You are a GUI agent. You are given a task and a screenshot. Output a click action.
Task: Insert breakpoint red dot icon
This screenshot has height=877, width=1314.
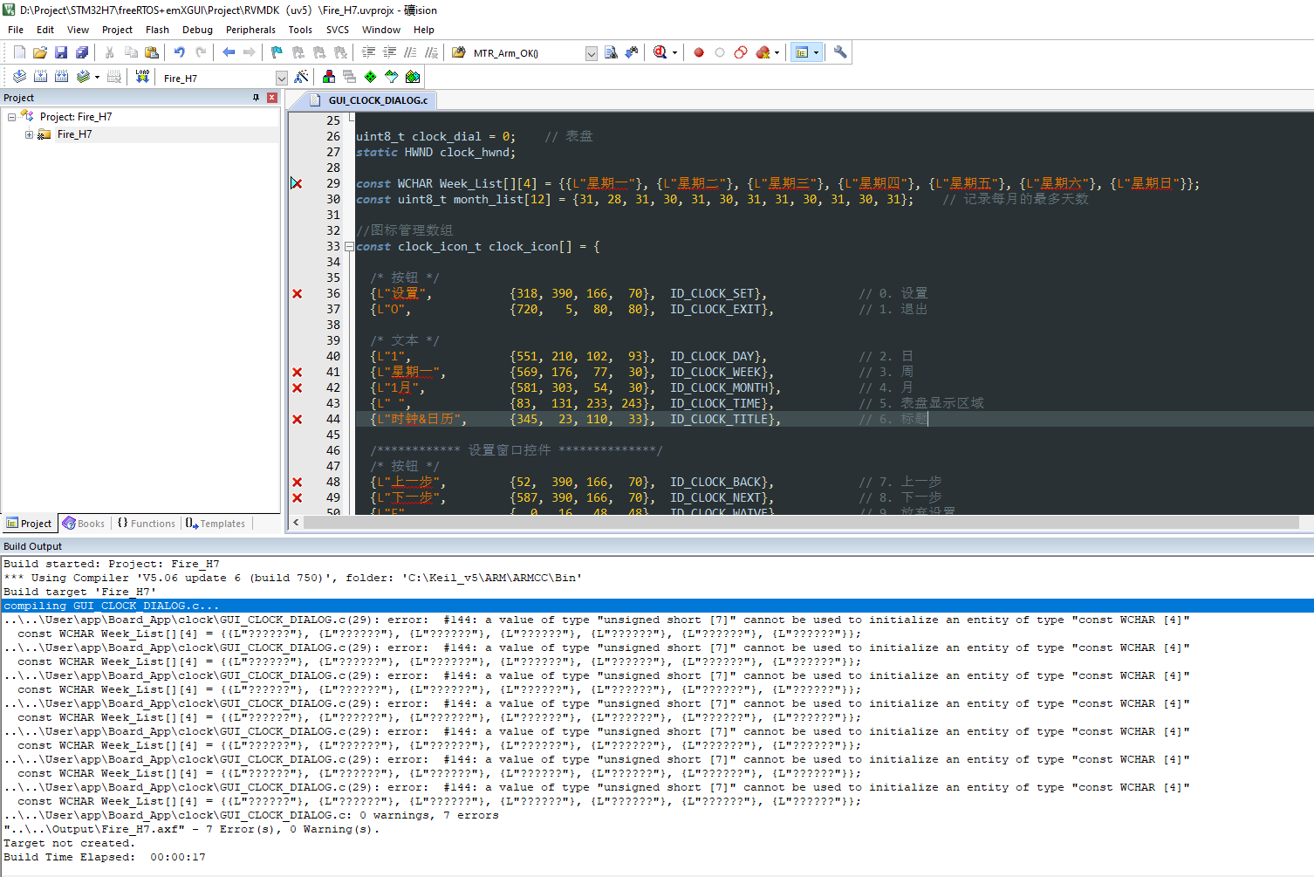(x=699, y=52)
